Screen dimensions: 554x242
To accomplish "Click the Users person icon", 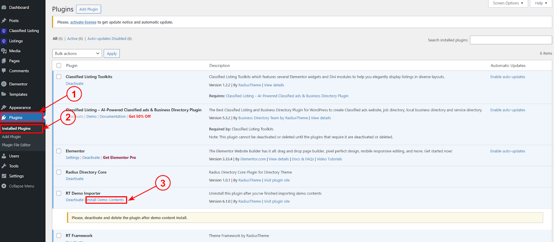I will point(4,156).
